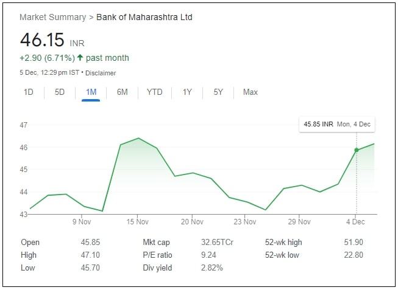Click the 29 Nov axis label

(299, 222)
